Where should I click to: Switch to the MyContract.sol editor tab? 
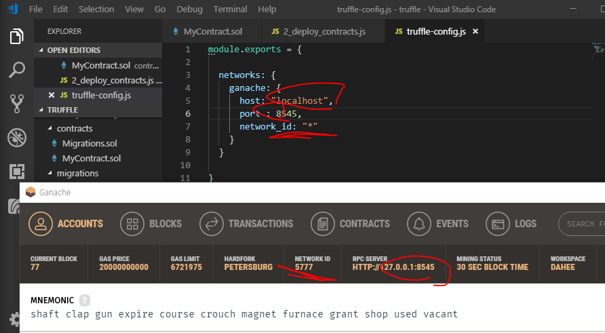coord(212,31)
